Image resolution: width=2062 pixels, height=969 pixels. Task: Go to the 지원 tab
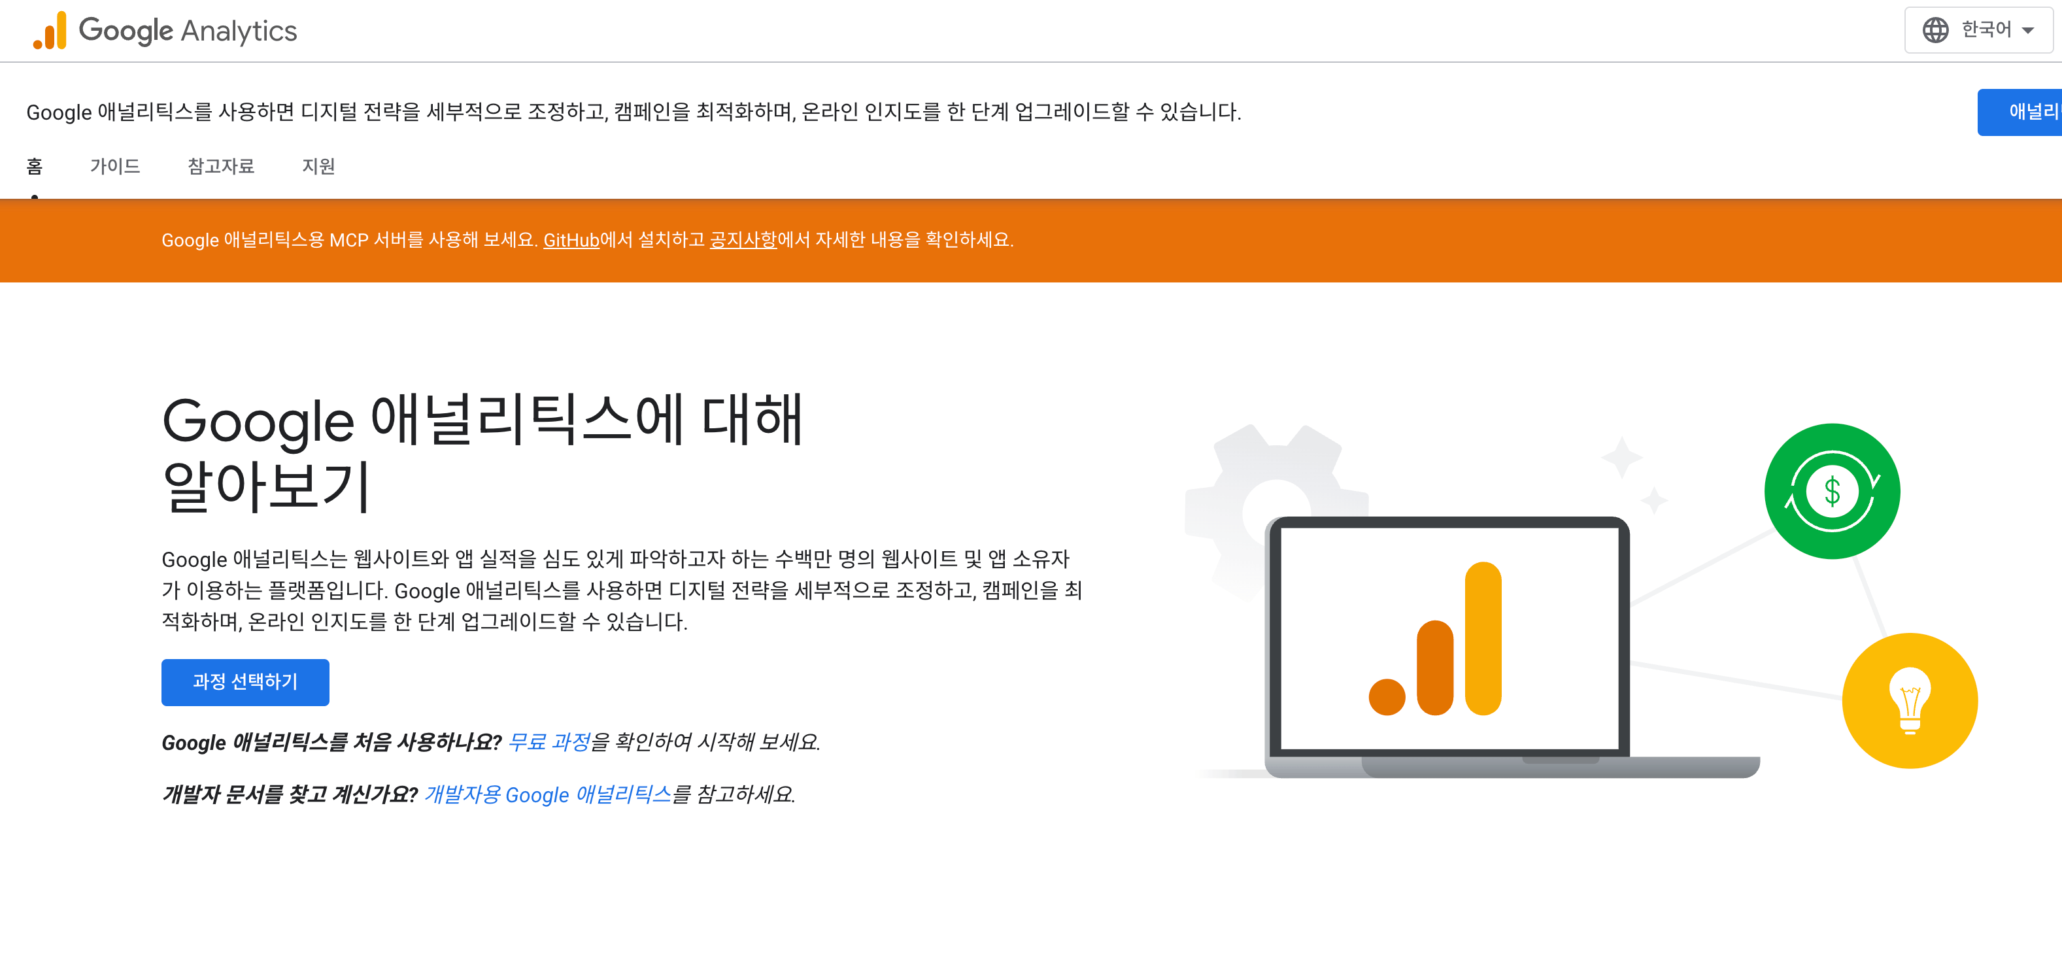[318, 166]
